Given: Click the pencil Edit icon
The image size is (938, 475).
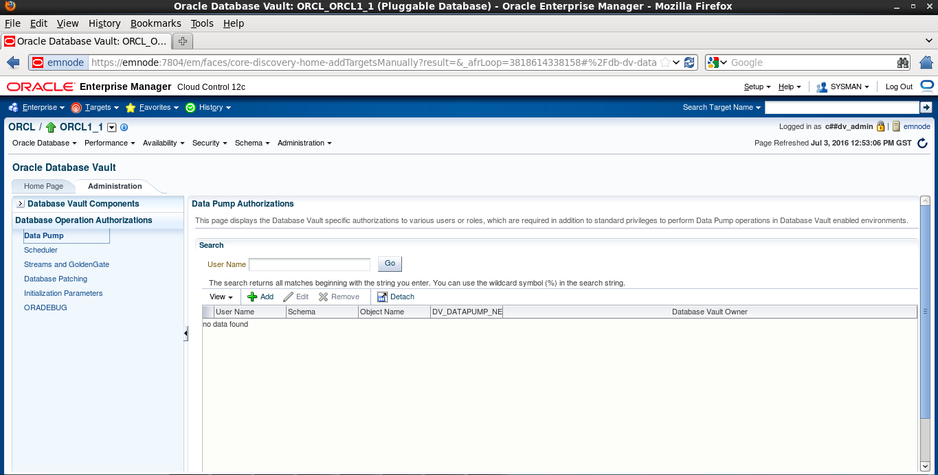Looking at the screenshot, I should tap(287, 297).
